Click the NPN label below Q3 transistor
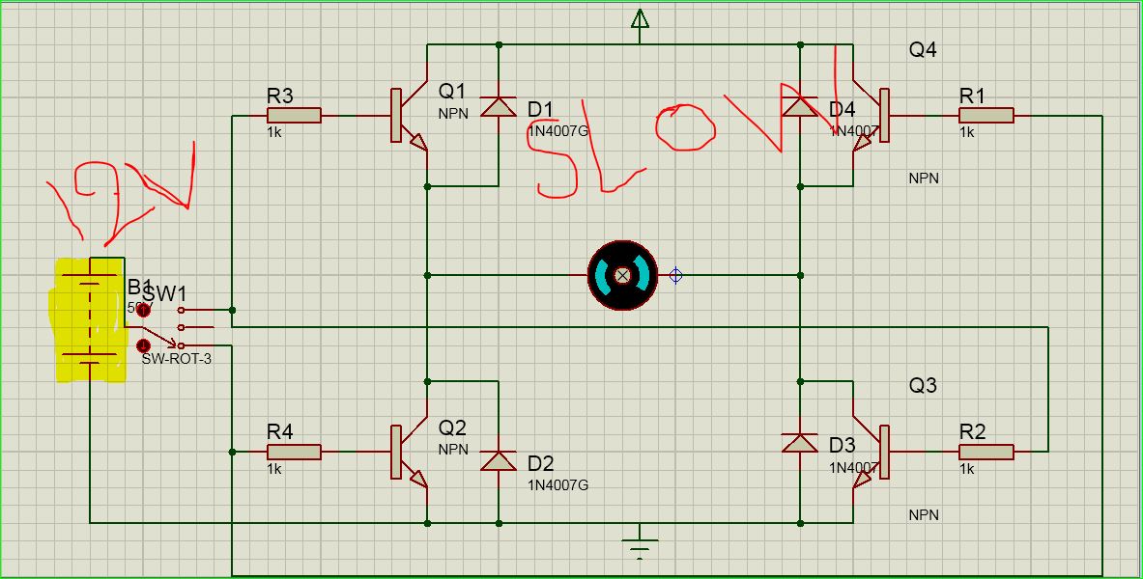The height and width of the screenshot is (579, 1143). coord(924,515)
